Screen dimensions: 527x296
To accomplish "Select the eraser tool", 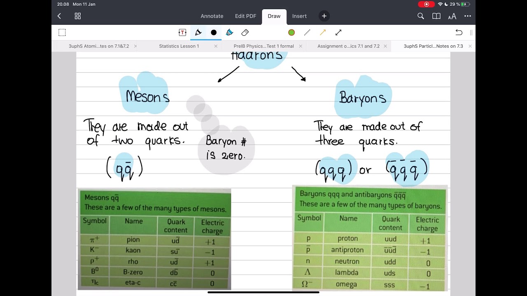I will 245,32.
